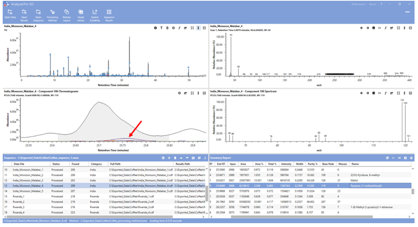This screenshot has height=227, width=418.
Task: Open Preferences in the title bar
Action: tap(358, 4)
